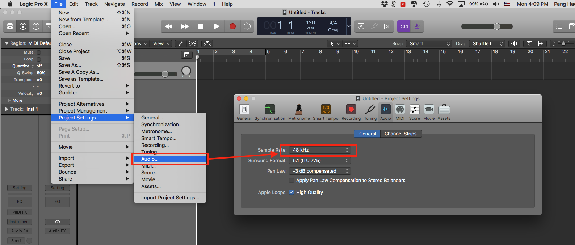The image size is (575, 245).
Task: Open Synchronization icon in Project Settings
Action: tap(270, 112)
